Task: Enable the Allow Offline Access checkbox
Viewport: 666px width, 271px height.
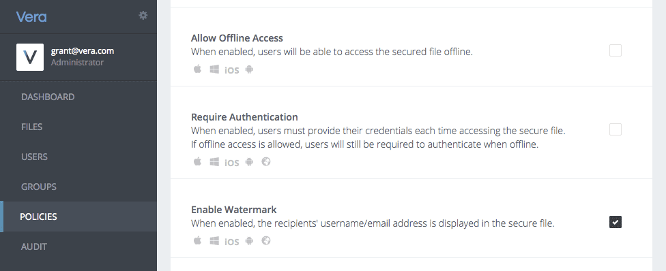Action: [x=616, y=50]
